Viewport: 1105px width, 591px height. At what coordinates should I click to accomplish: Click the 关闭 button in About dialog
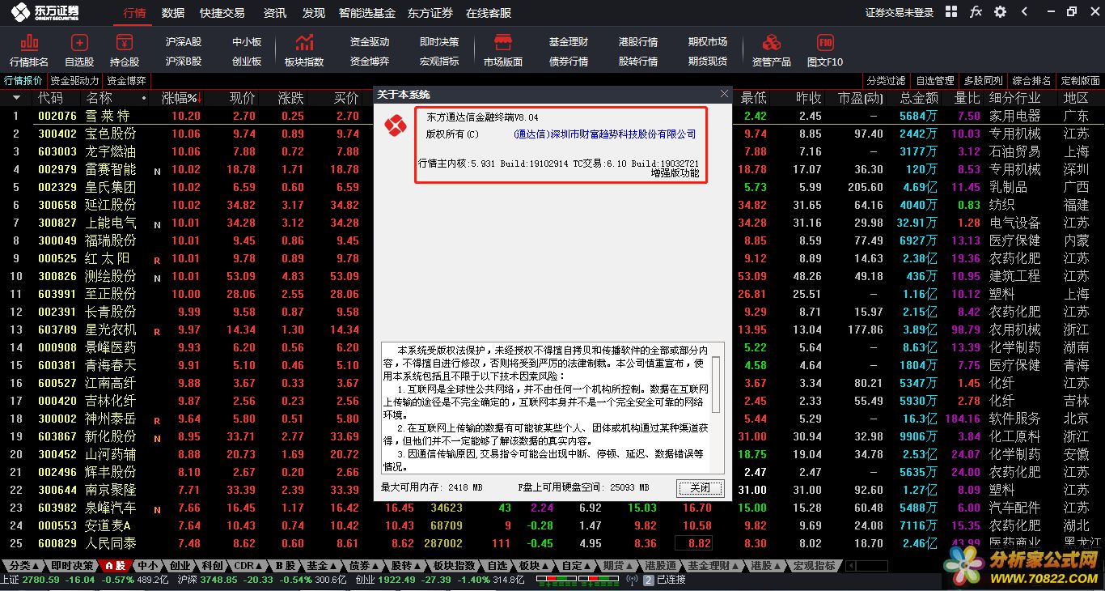tap(700, 487)
